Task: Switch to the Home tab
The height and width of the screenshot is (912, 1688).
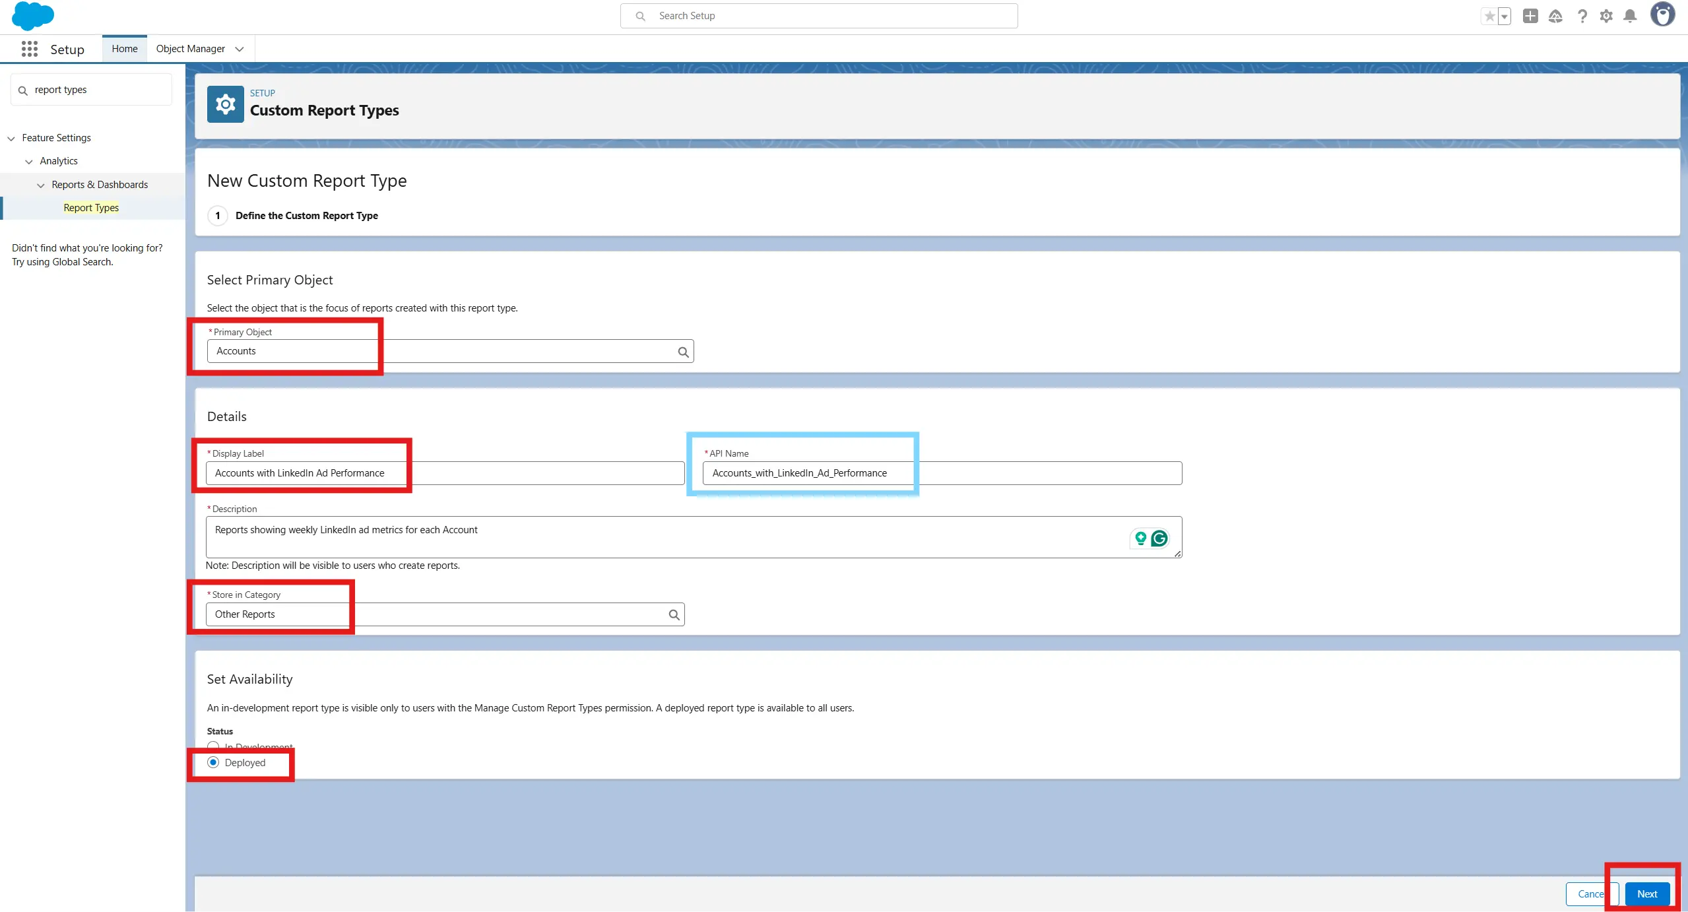Action: tap(125, 49)
